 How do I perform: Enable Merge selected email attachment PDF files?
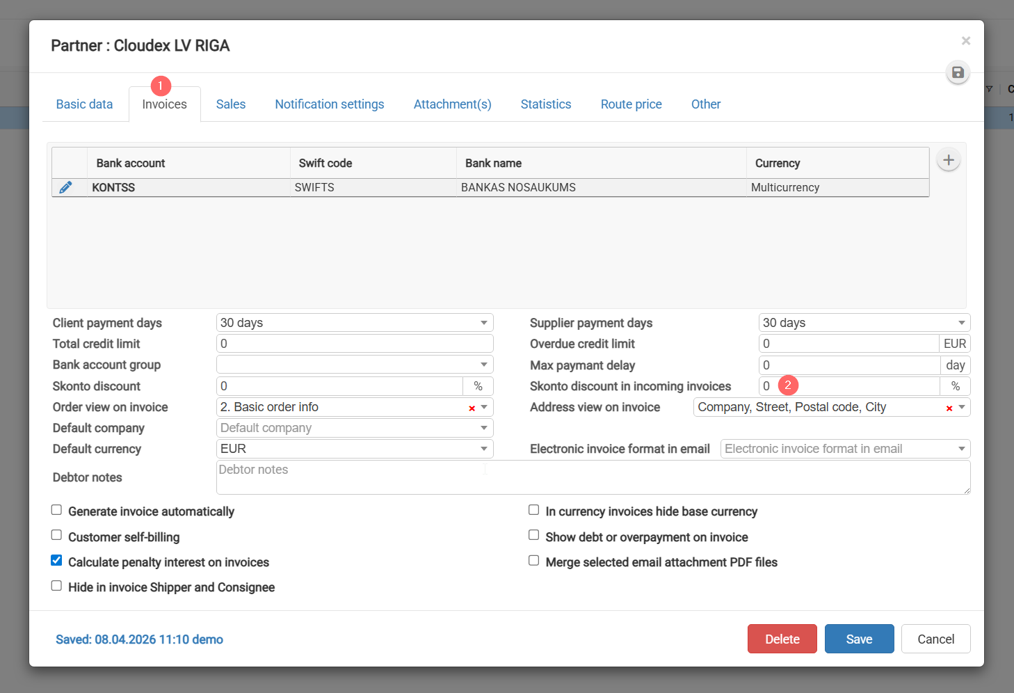(534, 560)
